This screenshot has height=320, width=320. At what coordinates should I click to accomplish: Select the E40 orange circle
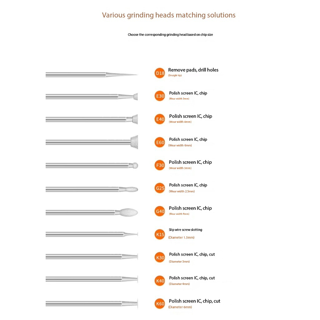coord(160,119)
